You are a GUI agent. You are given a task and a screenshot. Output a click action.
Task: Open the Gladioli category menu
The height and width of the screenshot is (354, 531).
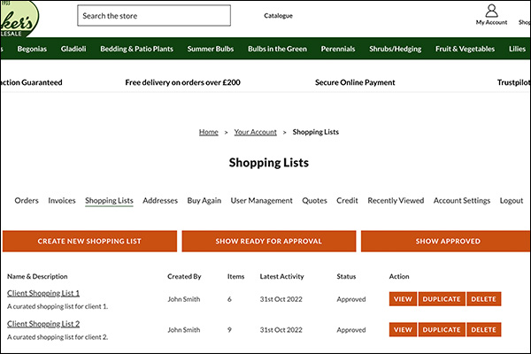(73, 49)
